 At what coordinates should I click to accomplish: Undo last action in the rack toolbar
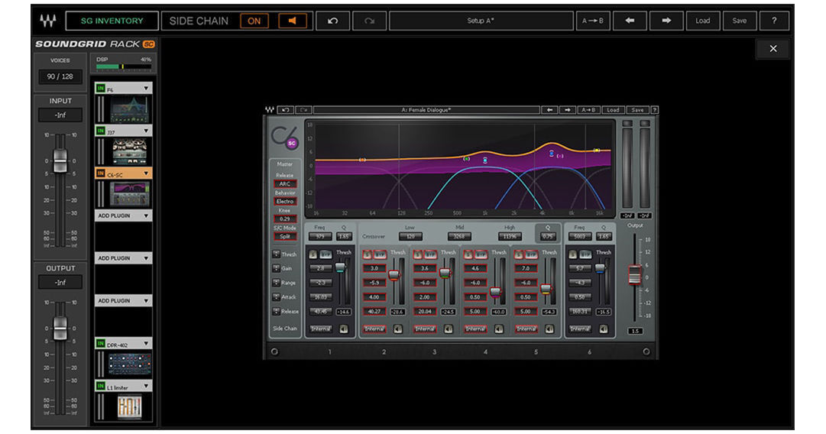pyautogui.click(x=332, y=21)
